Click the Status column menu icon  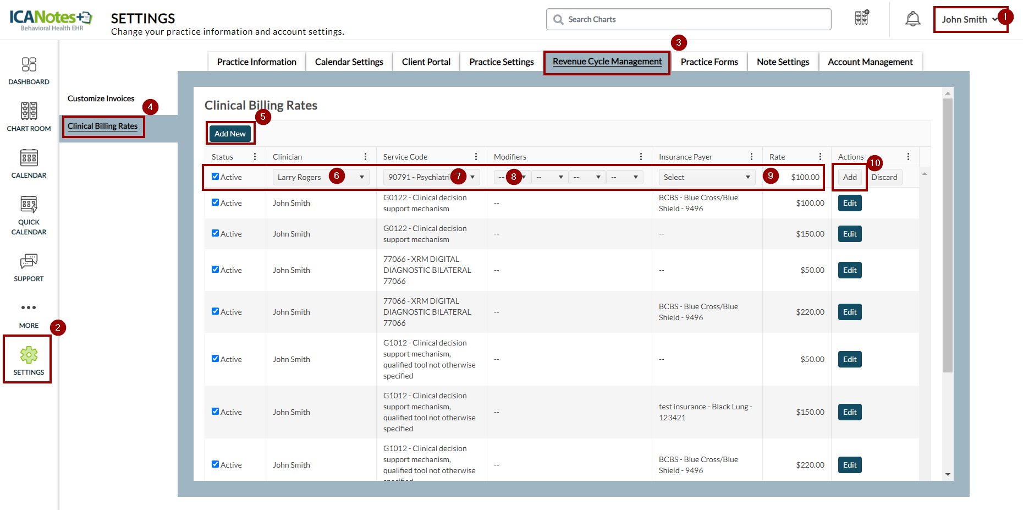(x=255, y=157)
